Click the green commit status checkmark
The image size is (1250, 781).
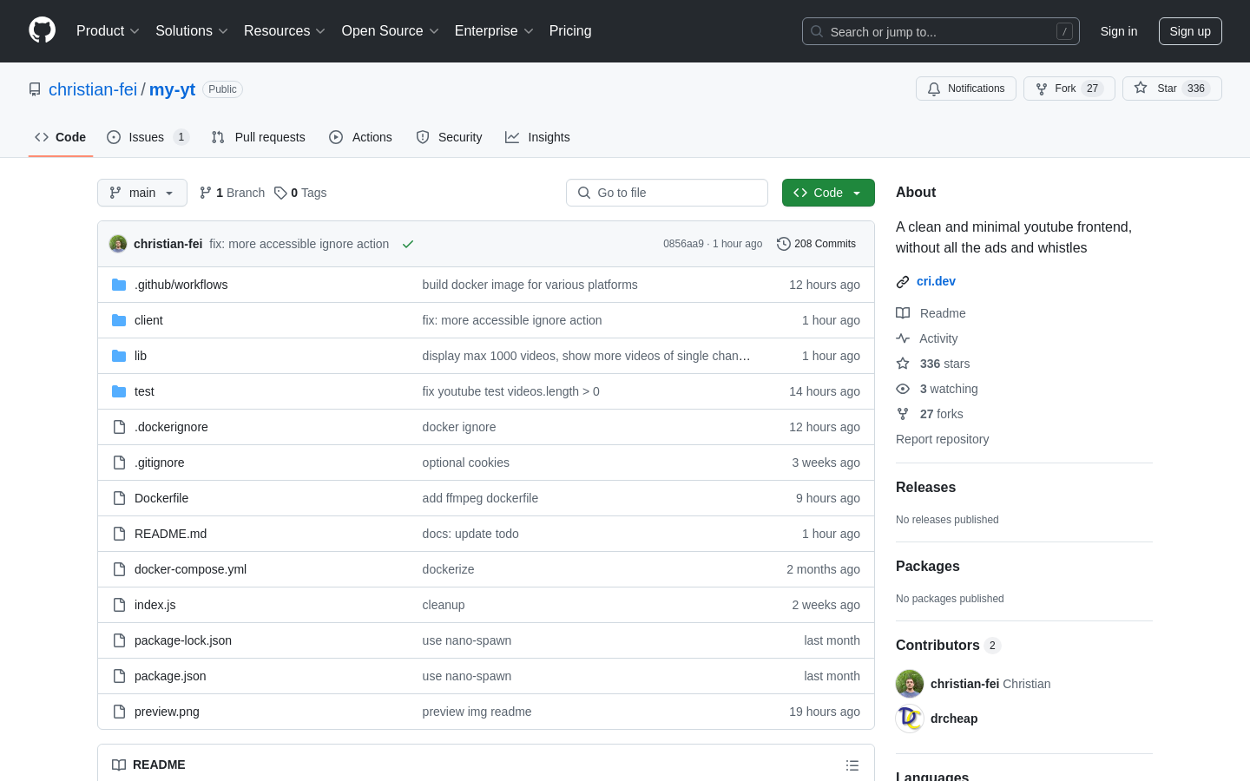pyautogui.click(x=408, y=244)
